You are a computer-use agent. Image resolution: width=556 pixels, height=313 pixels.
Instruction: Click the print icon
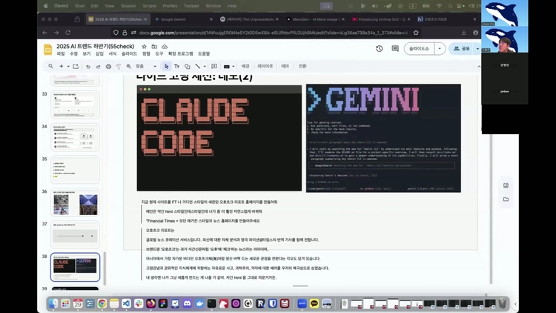coord(108,66)
